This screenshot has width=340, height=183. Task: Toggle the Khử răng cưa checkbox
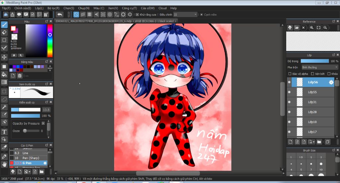click(x=137, y=15)
